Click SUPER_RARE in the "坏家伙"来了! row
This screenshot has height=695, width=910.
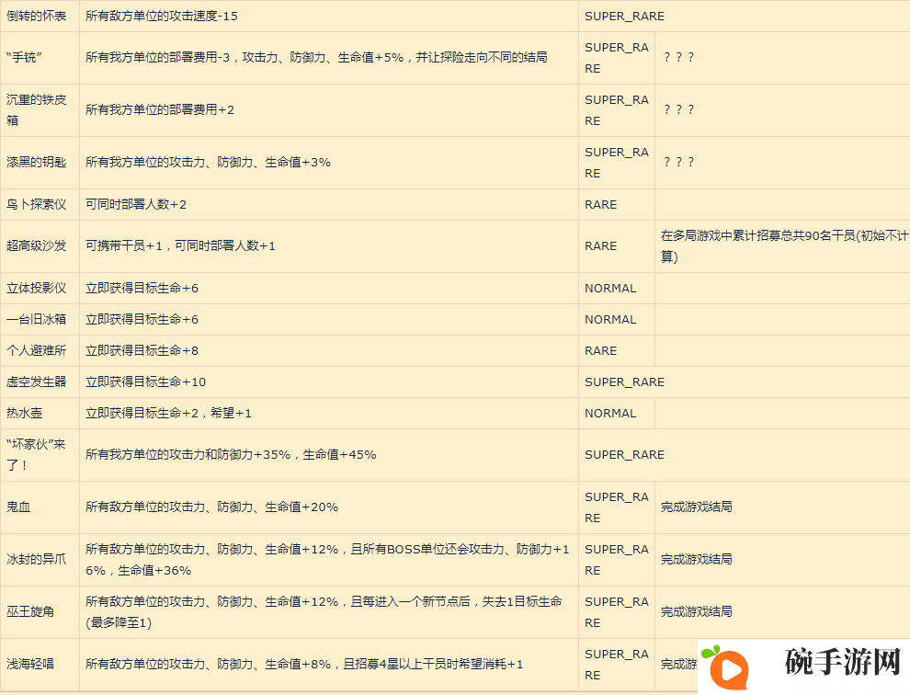point(624,455)
